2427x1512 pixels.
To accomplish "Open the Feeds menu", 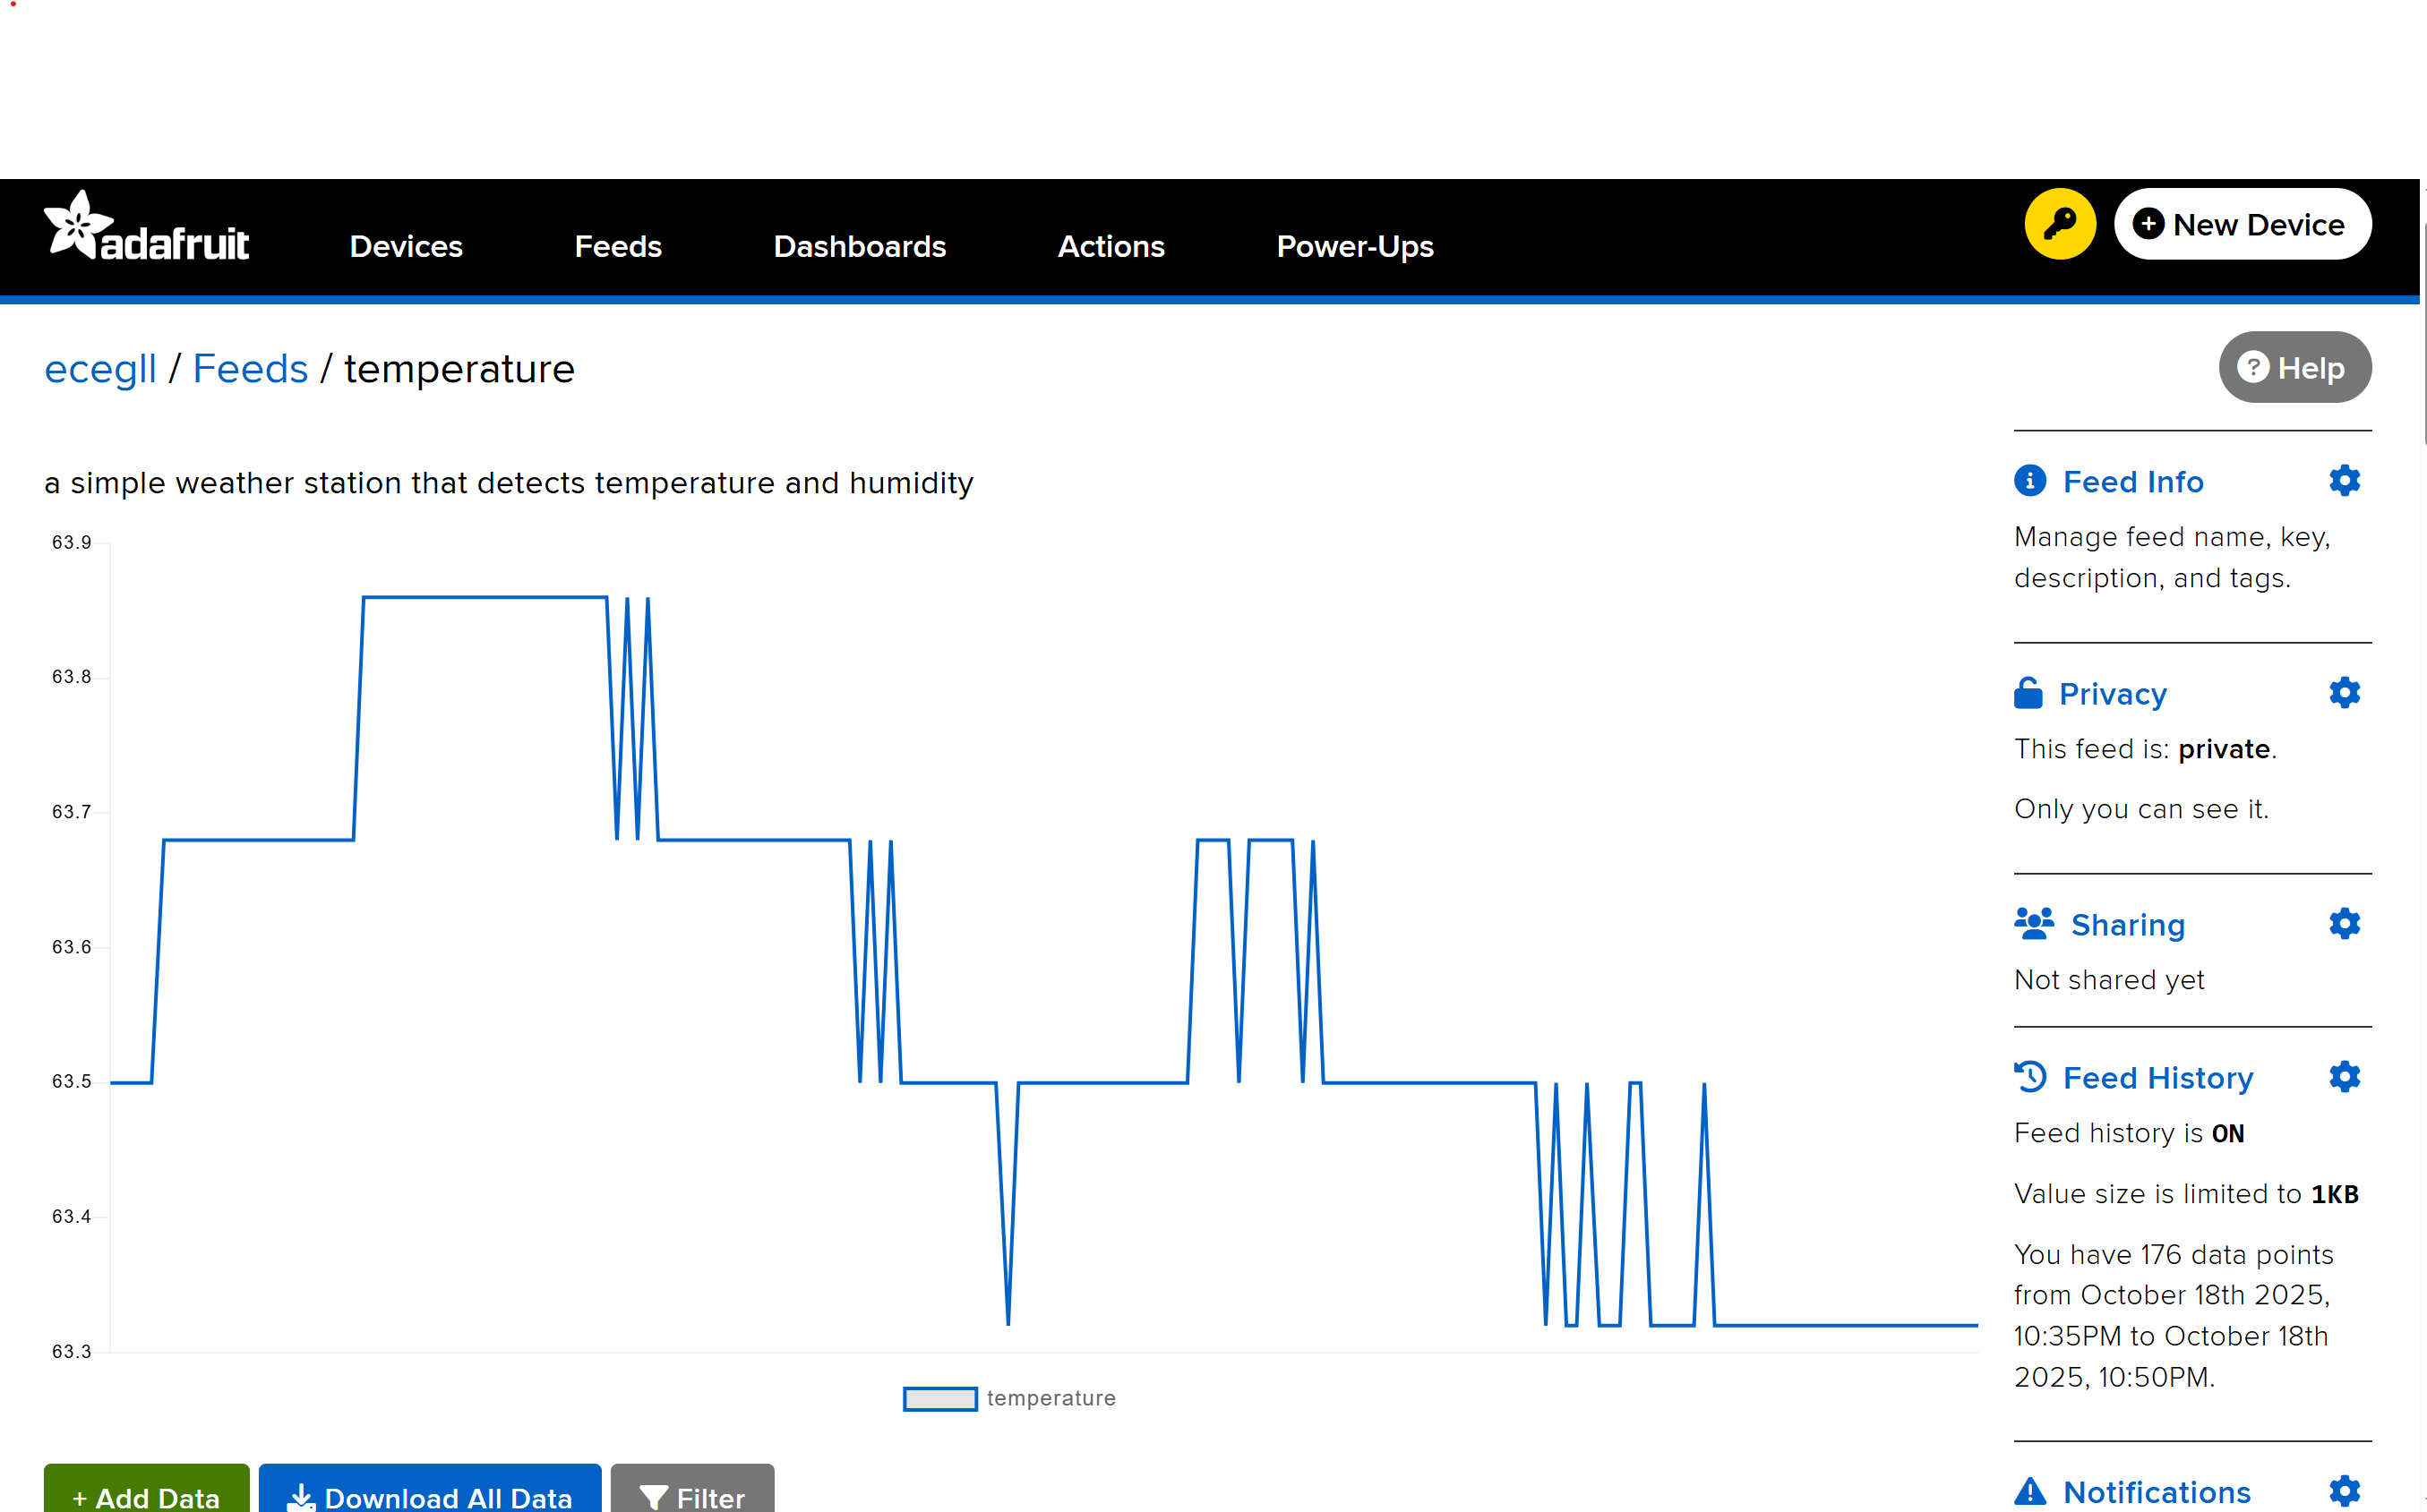I will click(x=617, y=247).
